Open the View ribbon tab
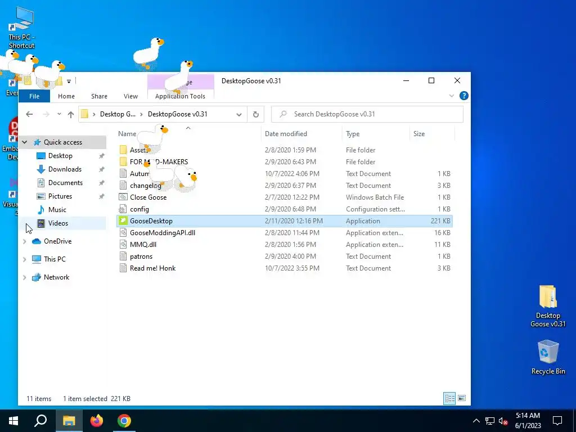The height and width of the screenshot is (432, 576). point(130,96)
